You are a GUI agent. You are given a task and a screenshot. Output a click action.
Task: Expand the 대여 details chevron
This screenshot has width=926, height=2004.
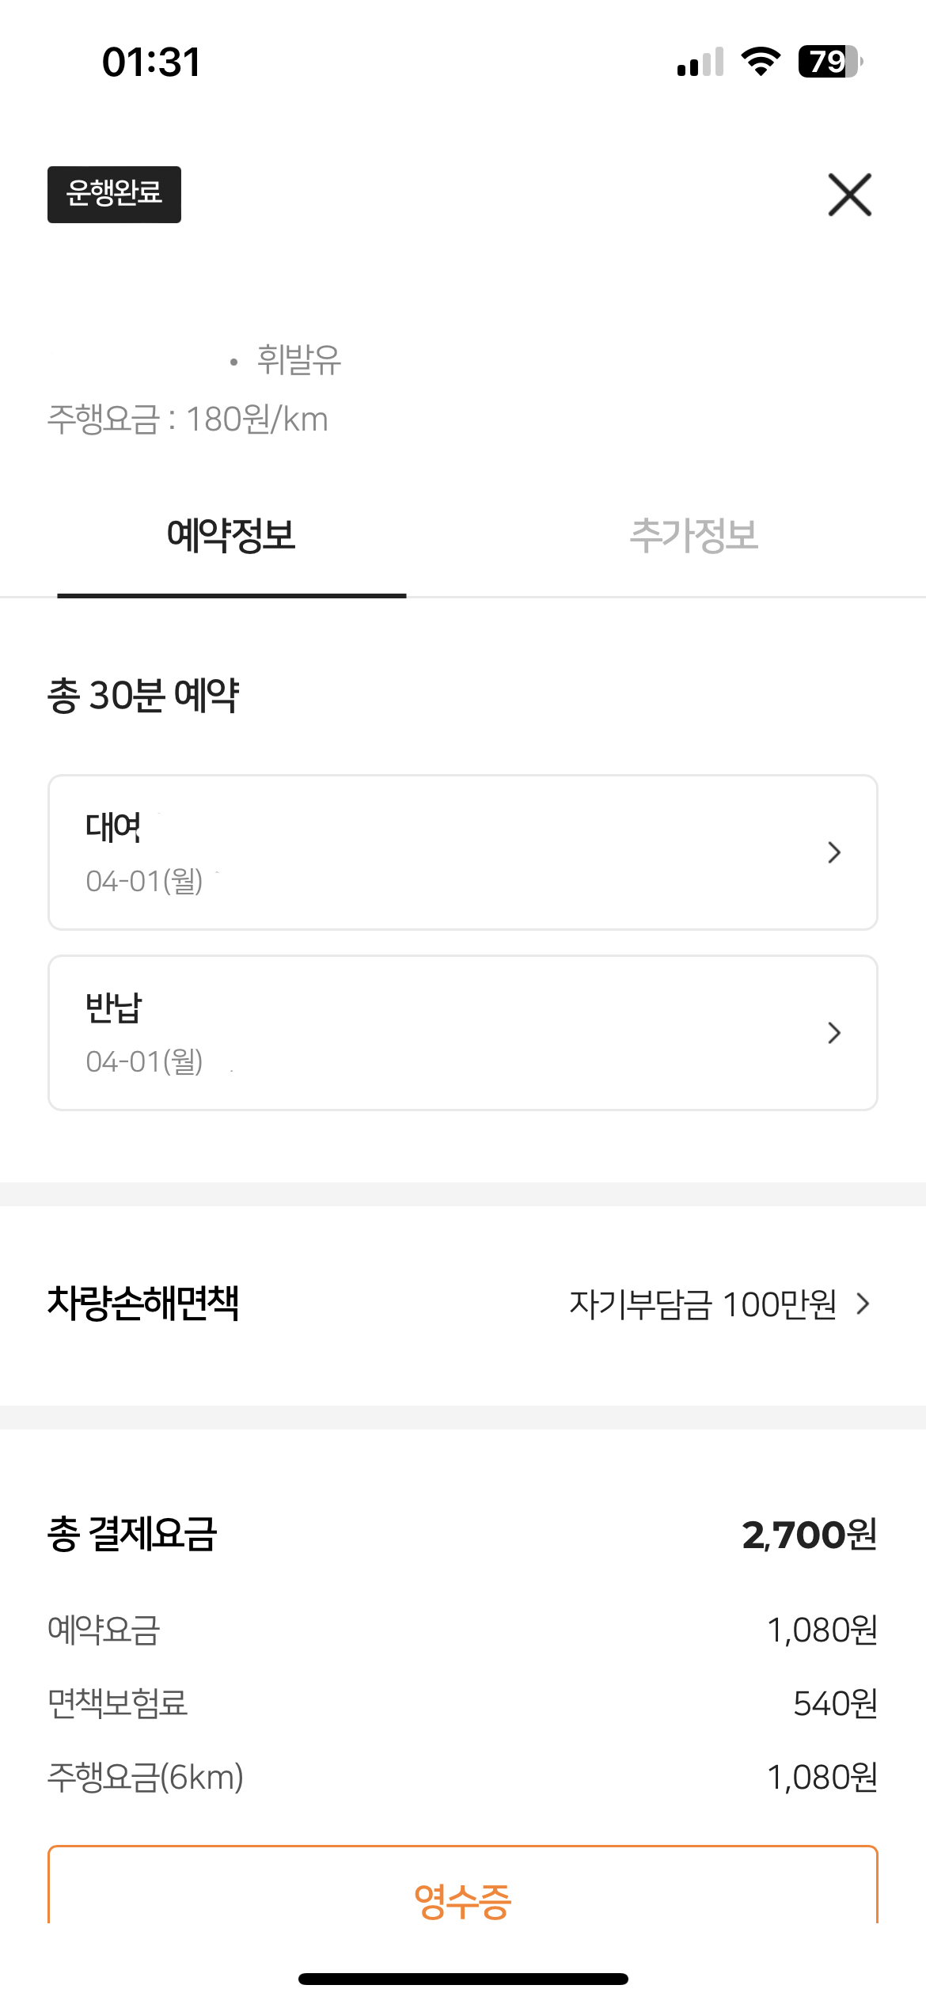point(833,852)
